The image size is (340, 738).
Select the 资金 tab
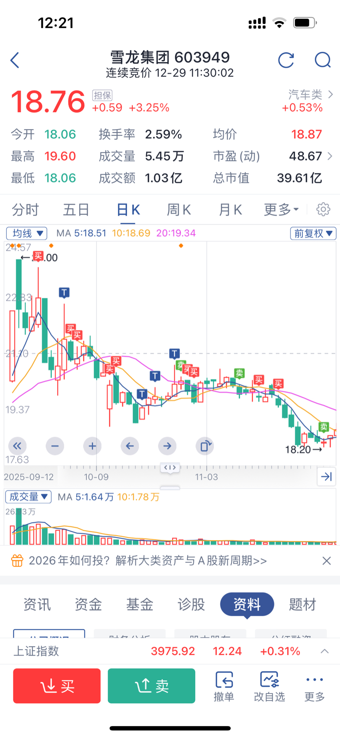tap(88, 604)
